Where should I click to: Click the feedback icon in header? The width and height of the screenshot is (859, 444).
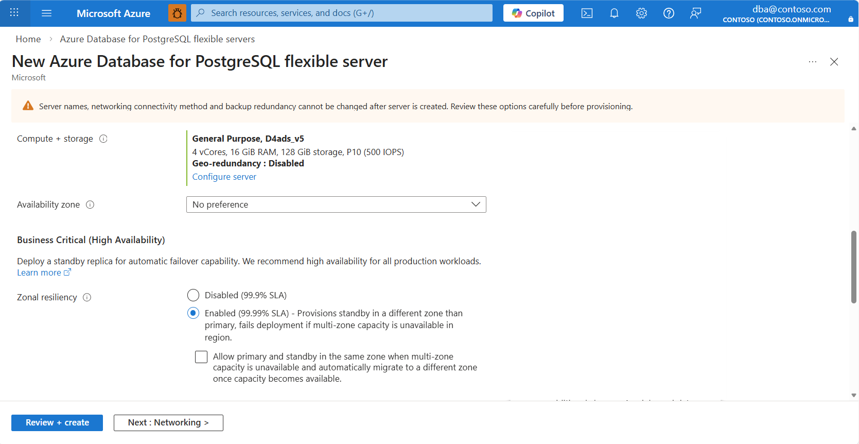coord(695,13)
